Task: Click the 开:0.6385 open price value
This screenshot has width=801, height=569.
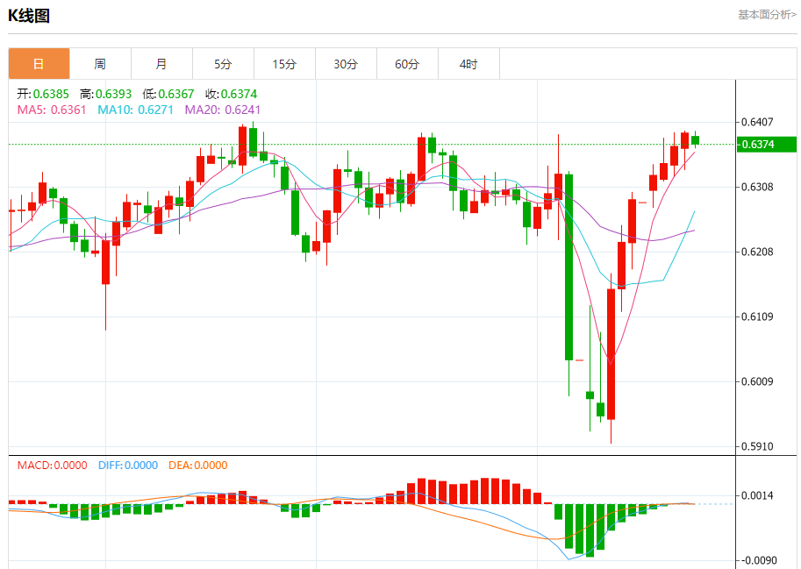Action: click(x=43, y=94)
